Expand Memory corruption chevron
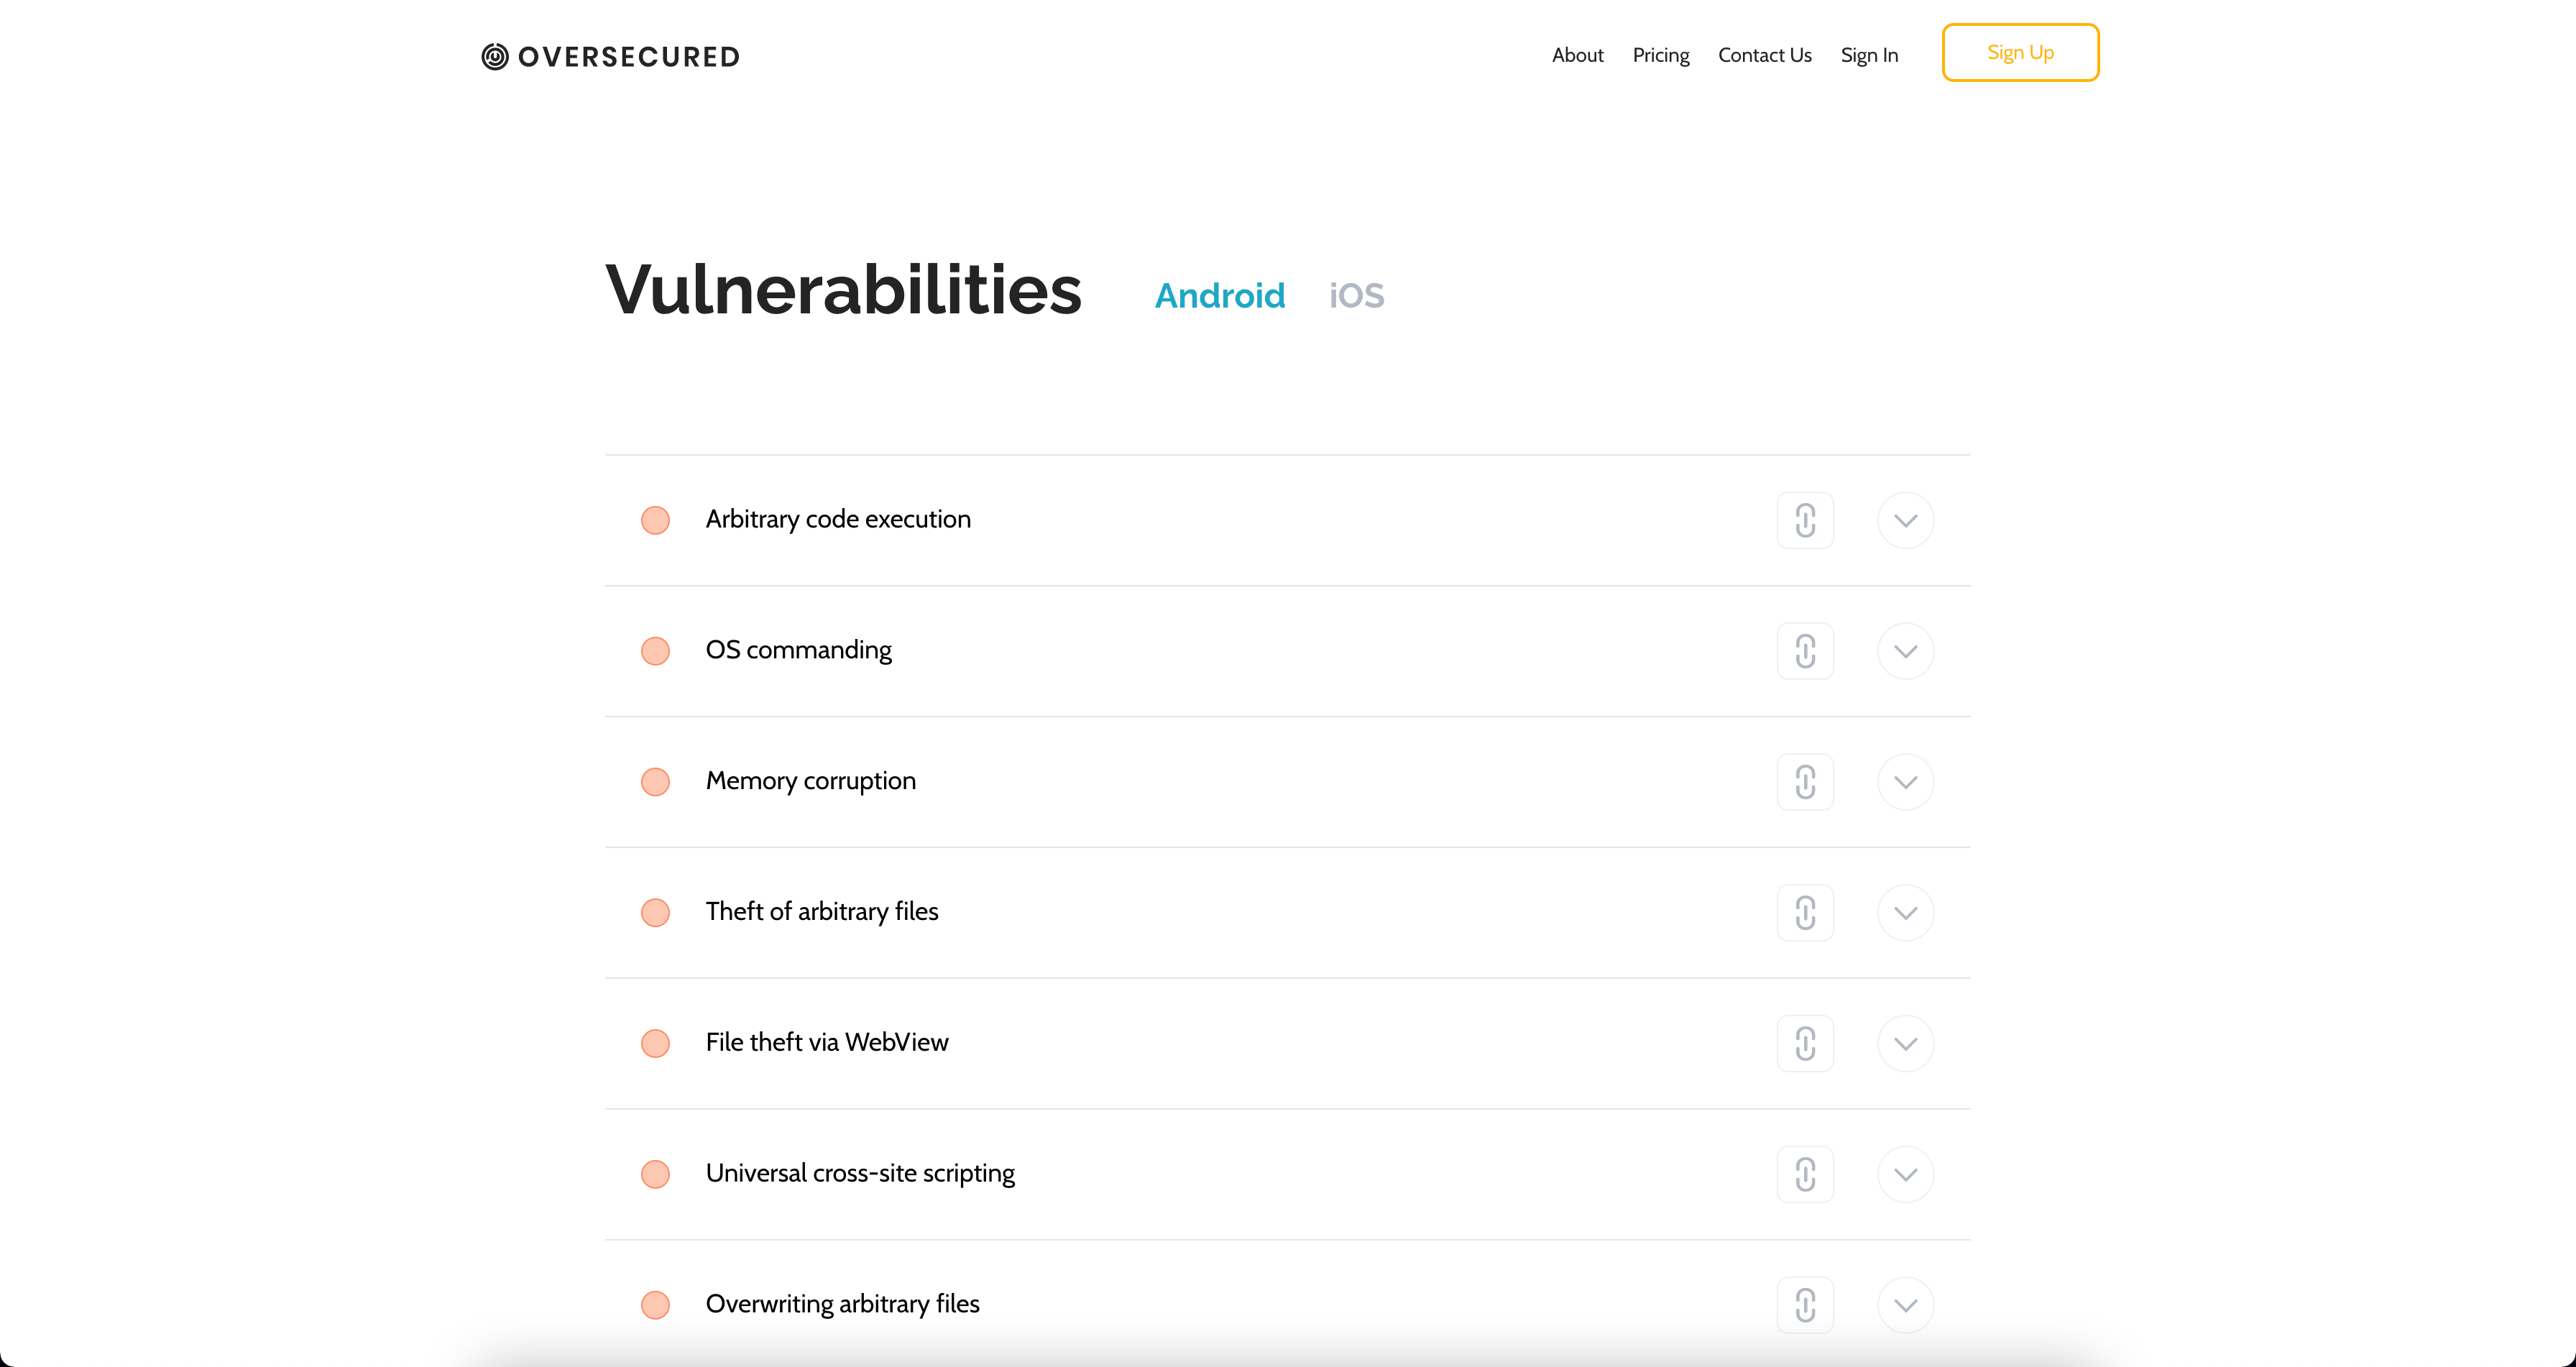 coord(1905,782)
